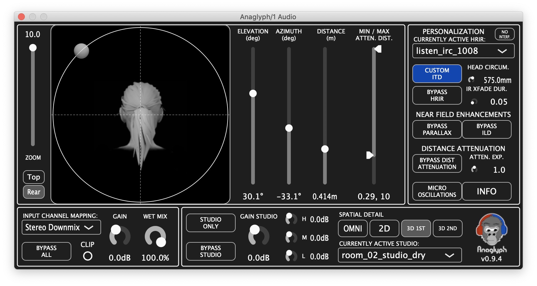Select the 3D 2ND spatial detail option
Screen dimensions: 537x286
447,228
